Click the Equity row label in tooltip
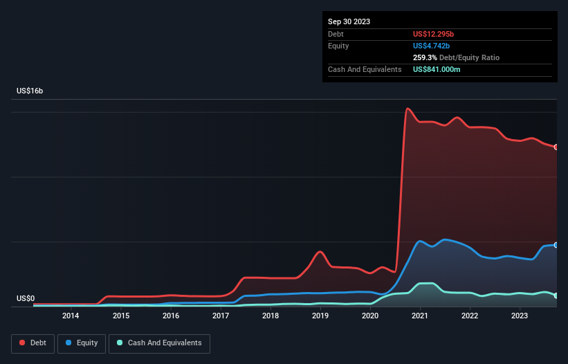Image resolution: width=568 pixels, height=364 pixels. (338, 46)
